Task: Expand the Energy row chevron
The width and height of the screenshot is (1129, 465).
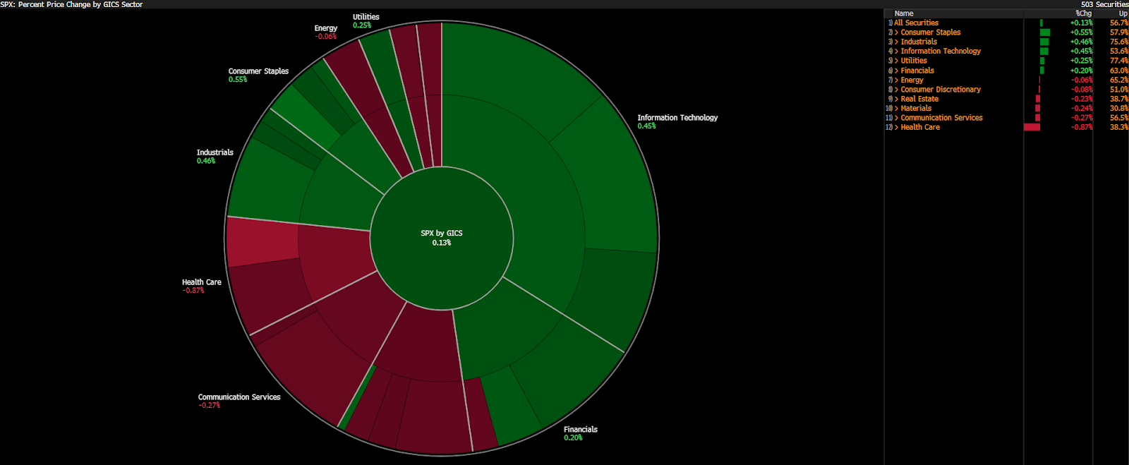Action: click(897, 80)
